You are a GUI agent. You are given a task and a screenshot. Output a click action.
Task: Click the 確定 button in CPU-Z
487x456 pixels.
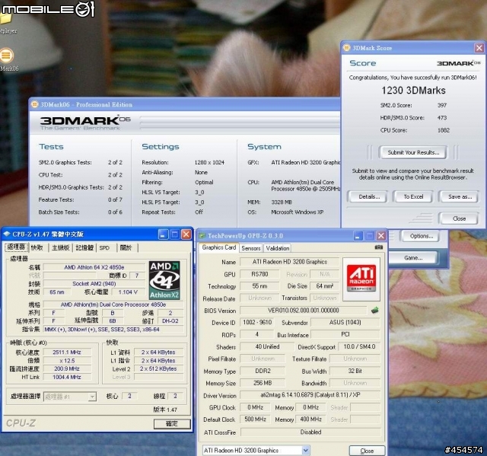coord(172,424)
